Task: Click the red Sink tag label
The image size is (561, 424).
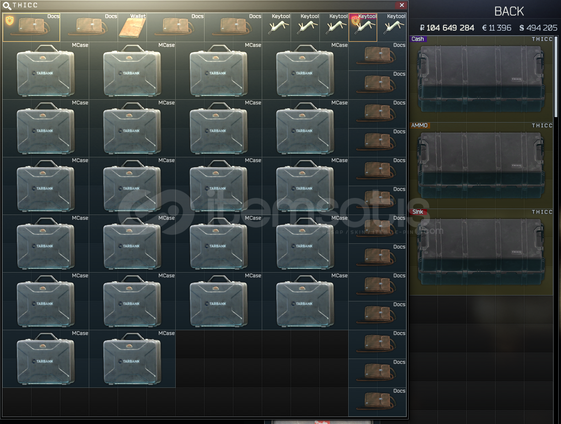Action: [x=418, y=212]
